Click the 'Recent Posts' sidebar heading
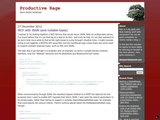The width and height of the screenshot is (160, 120). tap(126, 78)
